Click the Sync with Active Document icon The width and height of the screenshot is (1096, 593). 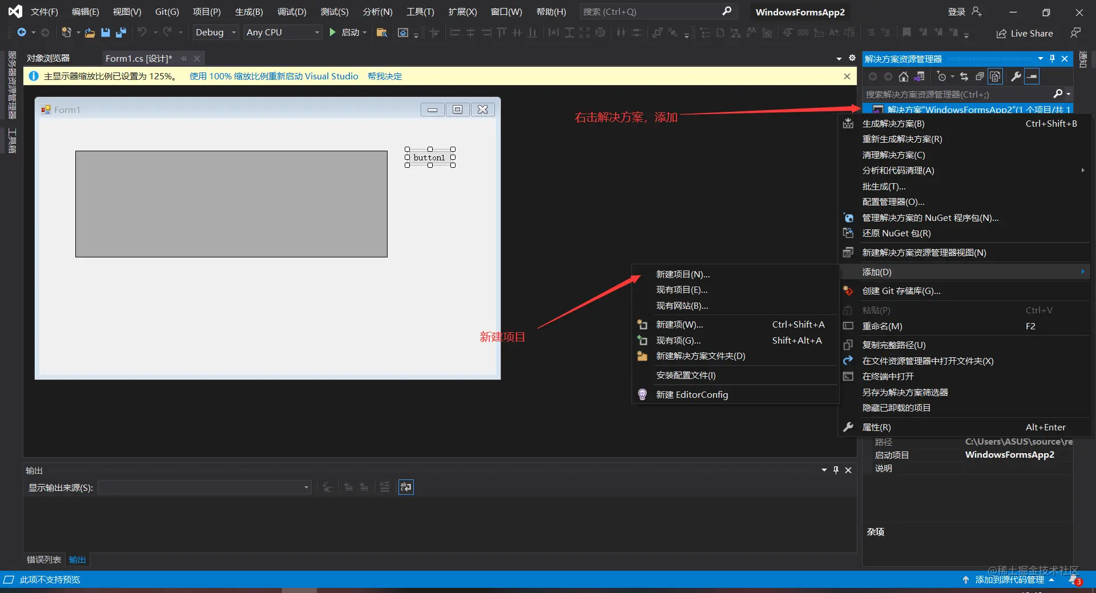[964, 76]
